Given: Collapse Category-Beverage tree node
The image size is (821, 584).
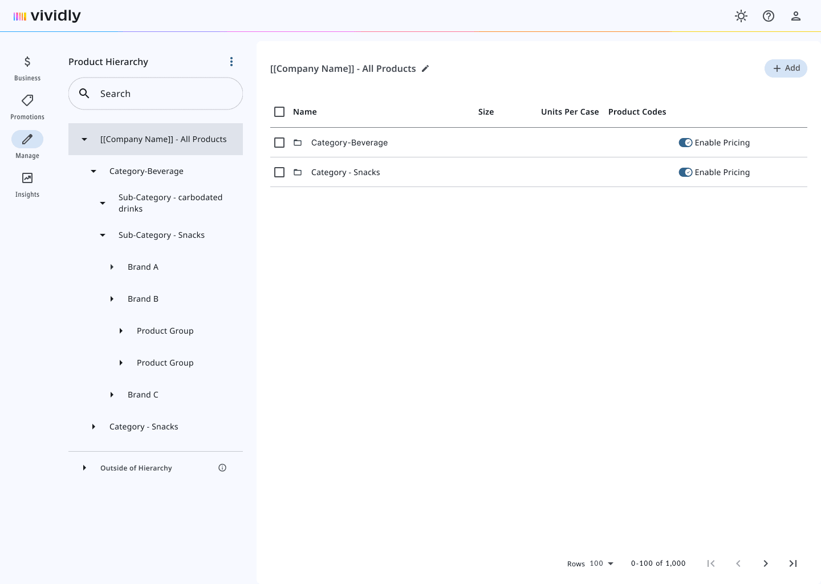Looking at the screenshot, I should 94,171.
